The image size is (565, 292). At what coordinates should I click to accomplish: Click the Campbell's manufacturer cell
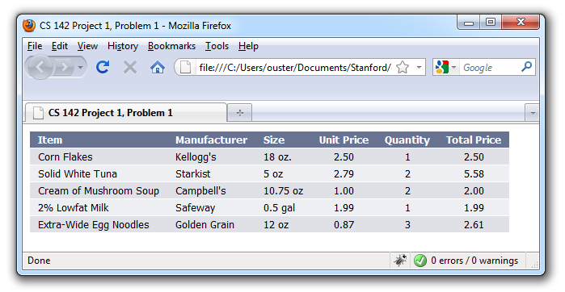[200, 190]
